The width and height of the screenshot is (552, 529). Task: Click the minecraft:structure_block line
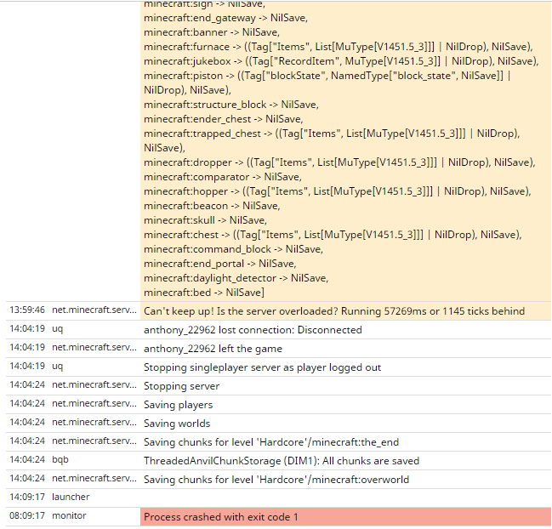click(x=230, y=105)
